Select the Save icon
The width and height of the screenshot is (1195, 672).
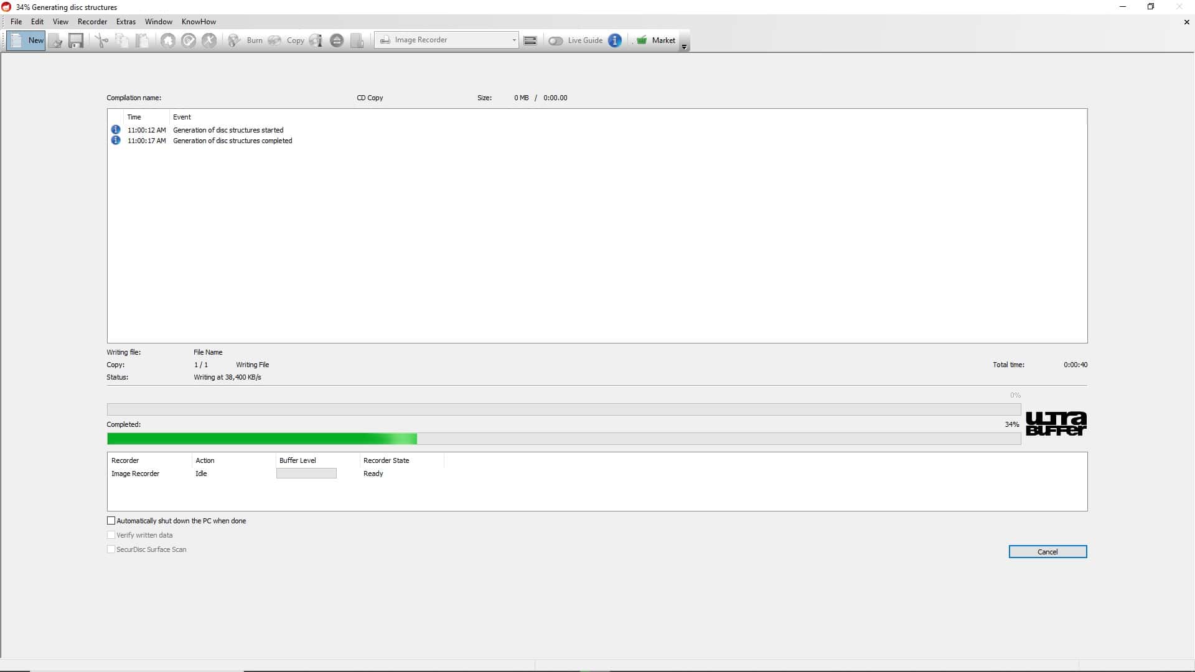coord(75,40)
